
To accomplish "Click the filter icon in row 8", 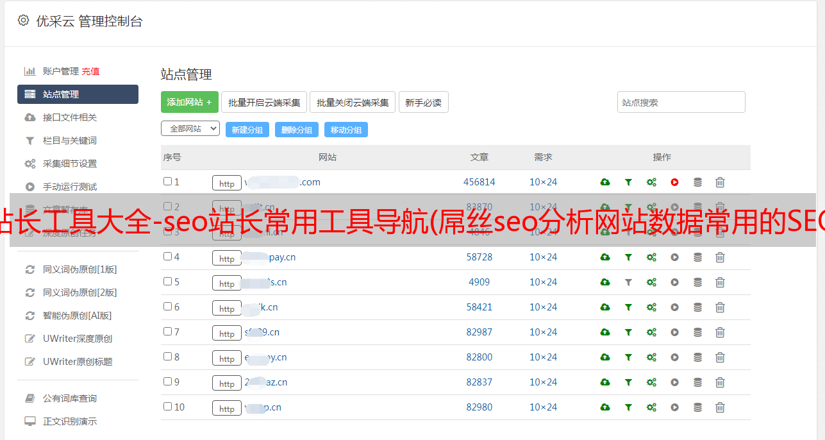I will [x=628, y=357].
